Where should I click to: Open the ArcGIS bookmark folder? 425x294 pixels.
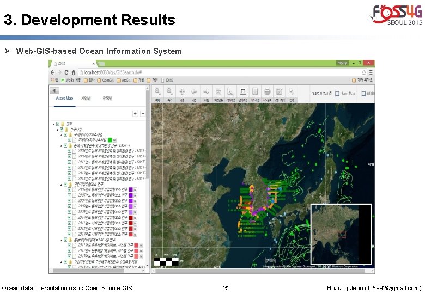pos(124,80)
